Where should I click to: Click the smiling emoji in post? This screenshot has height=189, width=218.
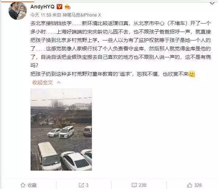coord(192,74)
